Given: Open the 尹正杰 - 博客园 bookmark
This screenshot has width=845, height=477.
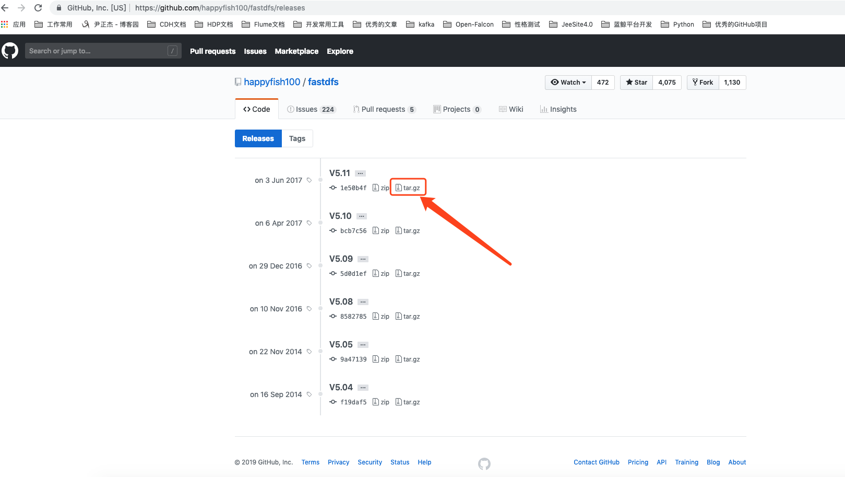Looking at the screenshot, I should coord(110,25).
